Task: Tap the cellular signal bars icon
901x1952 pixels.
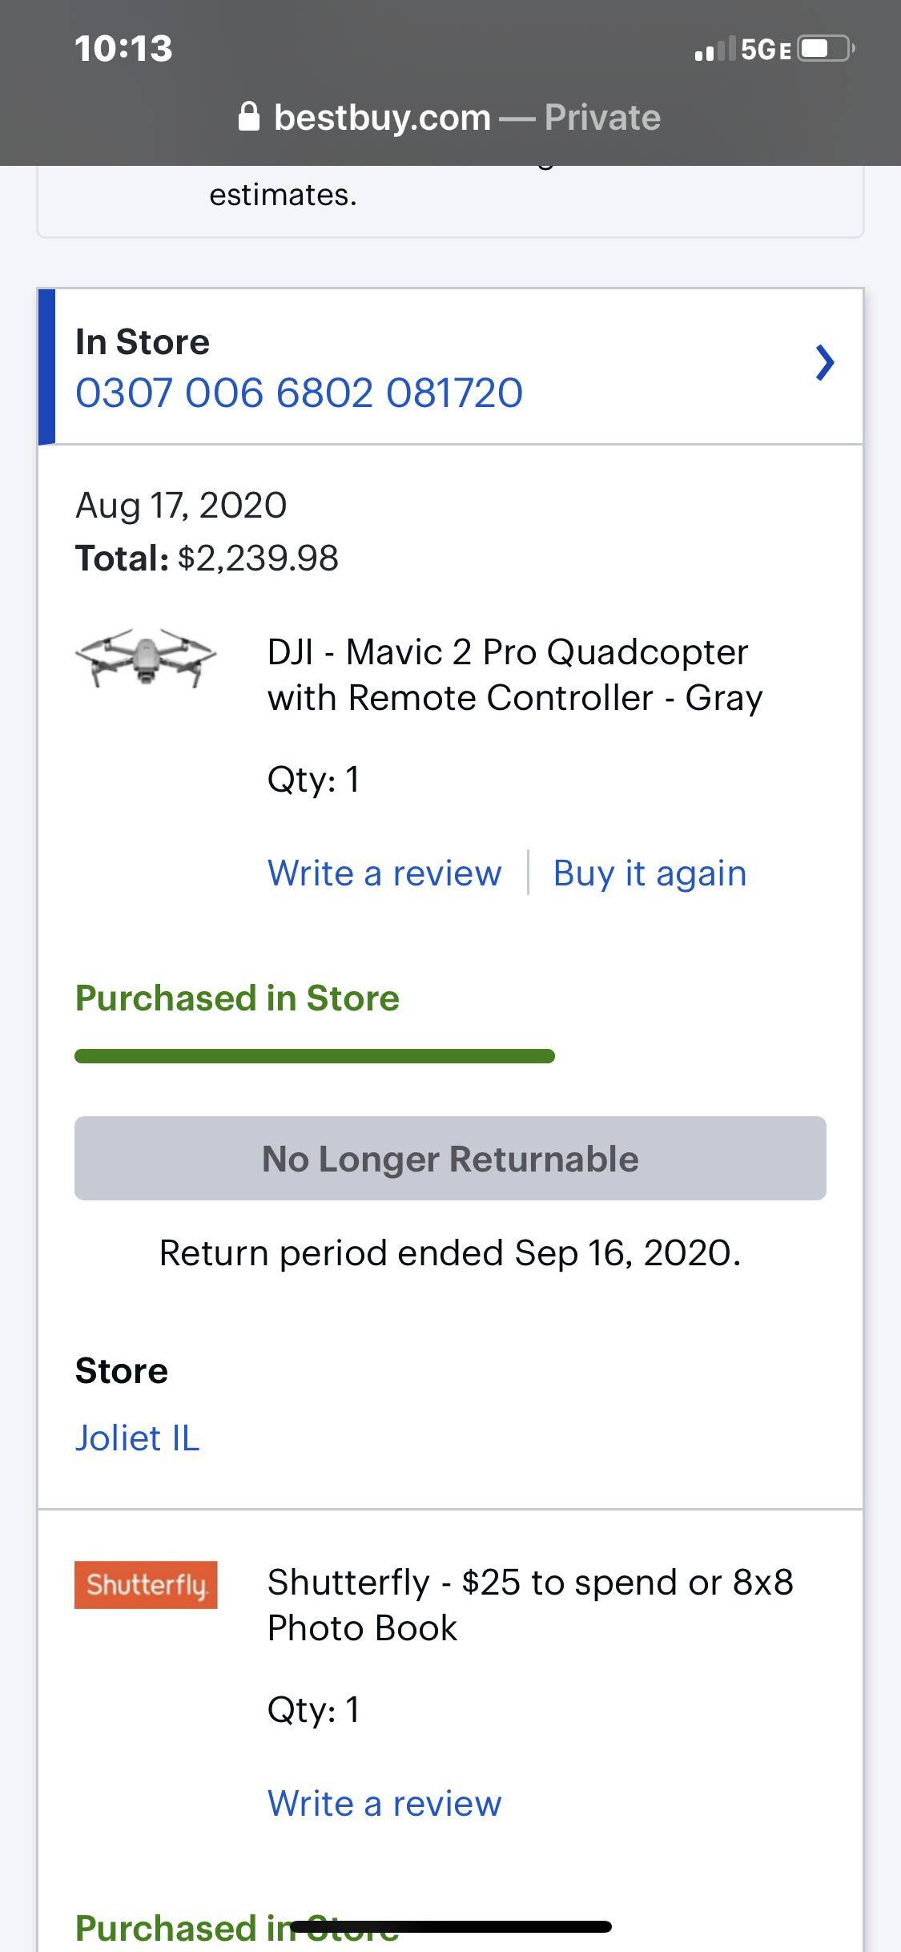Action: coord(714,50)
